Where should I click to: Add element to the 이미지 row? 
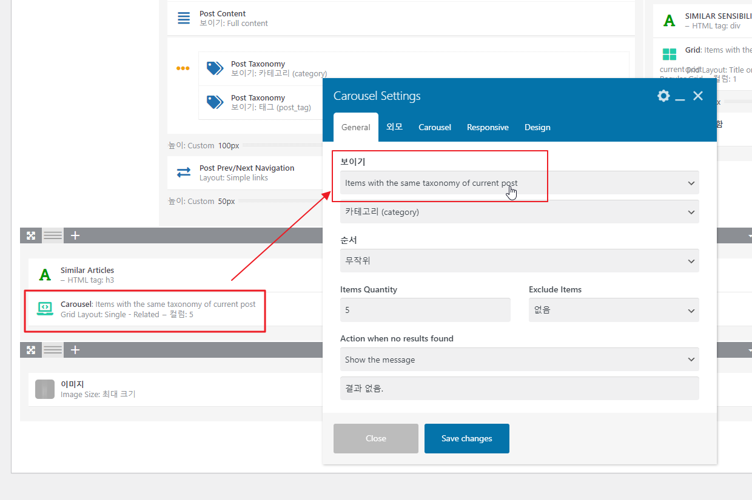coord(75,349)
